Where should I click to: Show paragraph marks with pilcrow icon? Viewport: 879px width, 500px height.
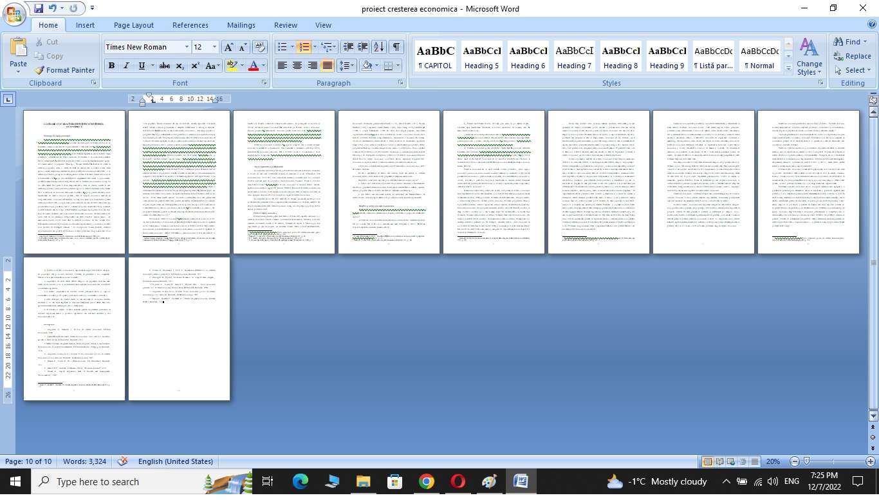coord(396,47)
